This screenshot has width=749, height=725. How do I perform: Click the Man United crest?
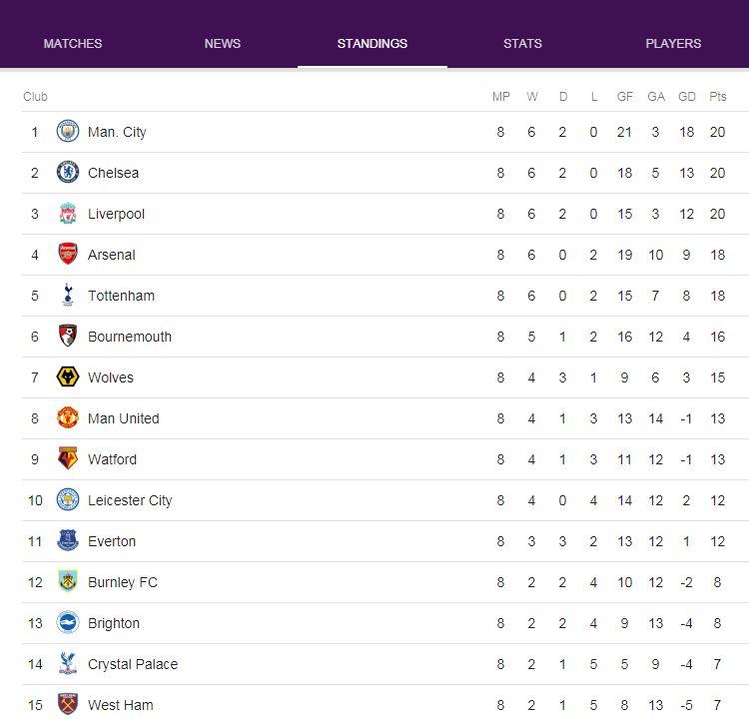[68, 417]
